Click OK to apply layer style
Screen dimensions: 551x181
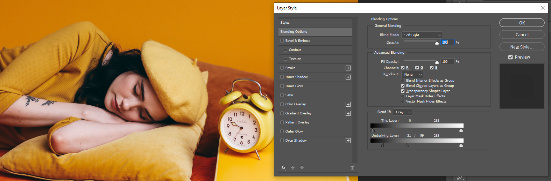click(522, 23)
